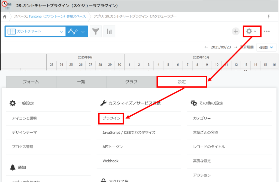
Task: Switch to the 設定 tab
Action: click(x=182, y=82)
